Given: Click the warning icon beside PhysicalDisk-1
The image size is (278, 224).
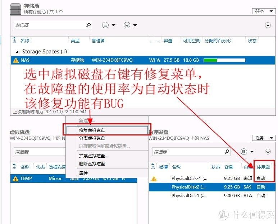Looking at the screenshot, I should 154,178.
